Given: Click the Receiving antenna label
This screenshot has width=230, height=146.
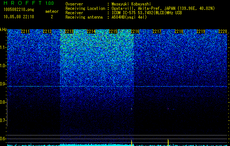Looking at the screenshot, I should 84,17.
